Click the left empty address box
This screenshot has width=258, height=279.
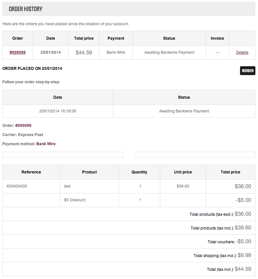63,155
